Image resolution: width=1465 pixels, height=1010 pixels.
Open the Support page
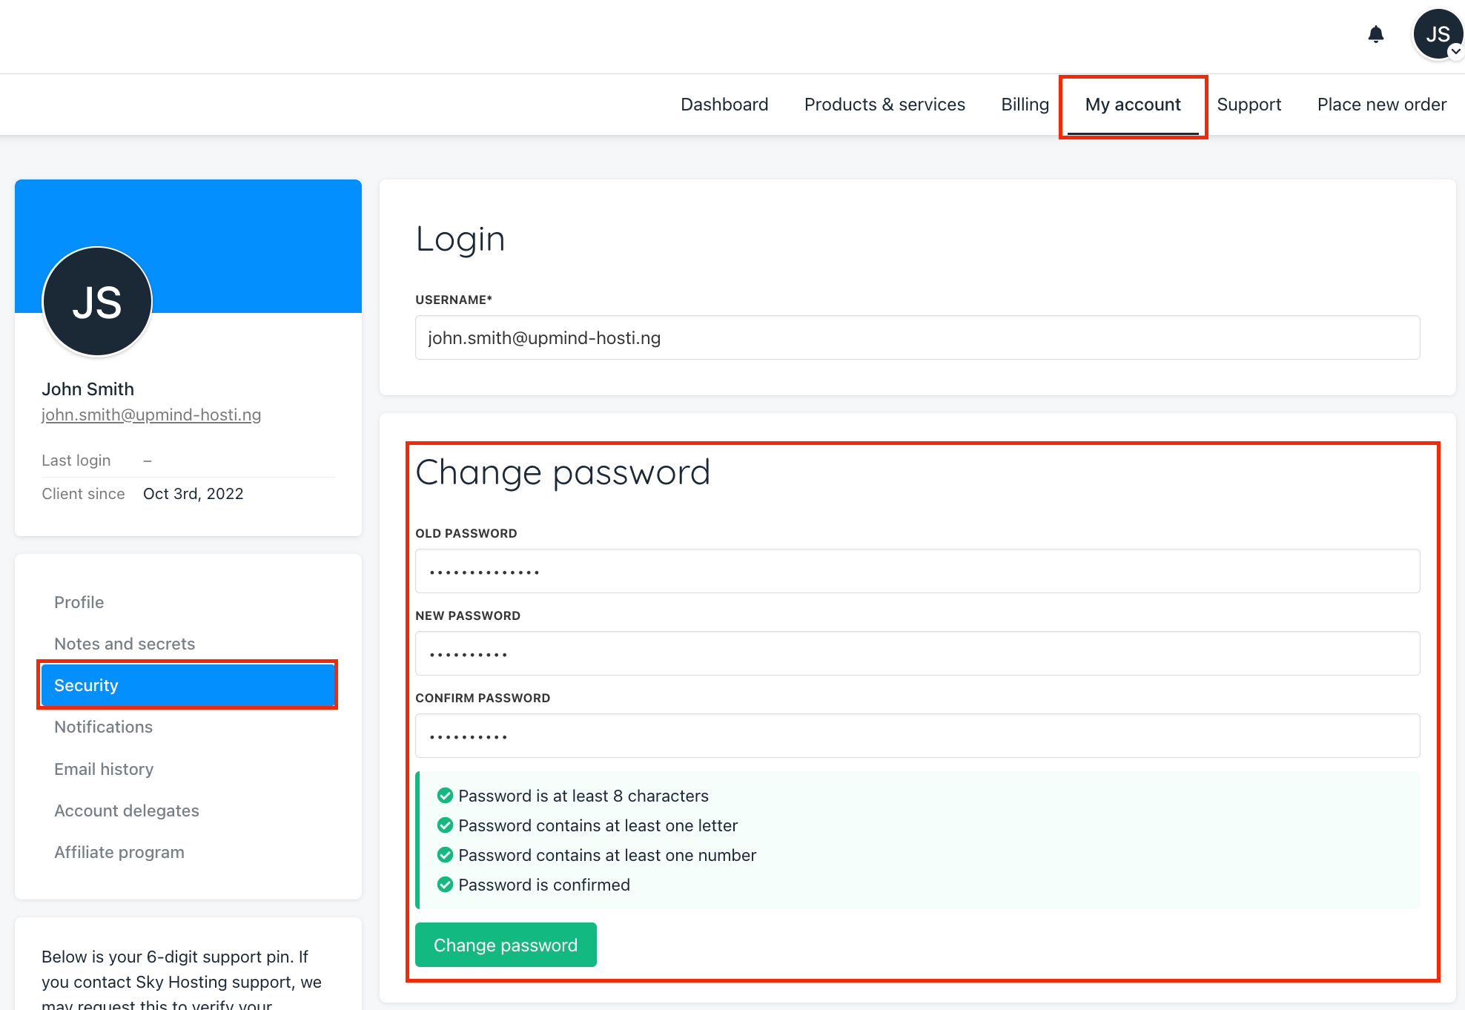[1249, 105]
